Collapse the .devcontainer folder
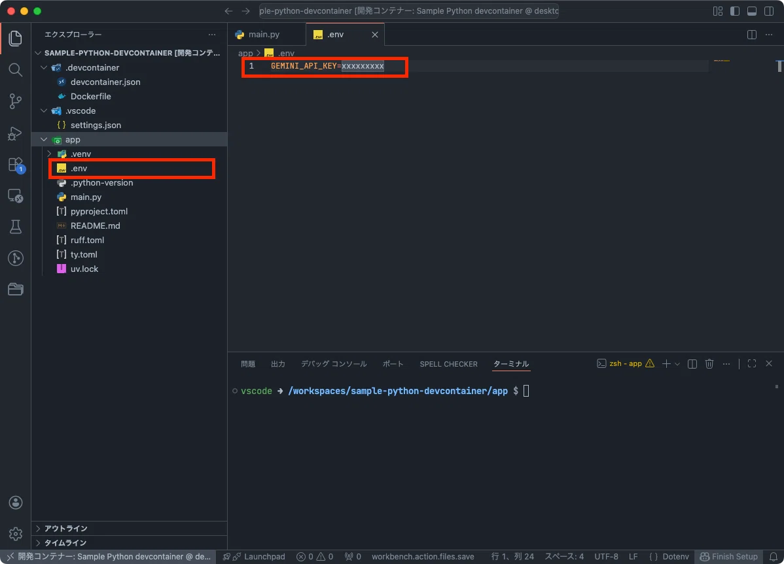784x564 pixels. click(44, 67)
